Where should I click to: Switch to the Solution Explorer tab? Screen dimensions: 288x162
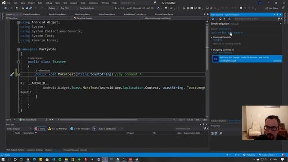(219, 121)
